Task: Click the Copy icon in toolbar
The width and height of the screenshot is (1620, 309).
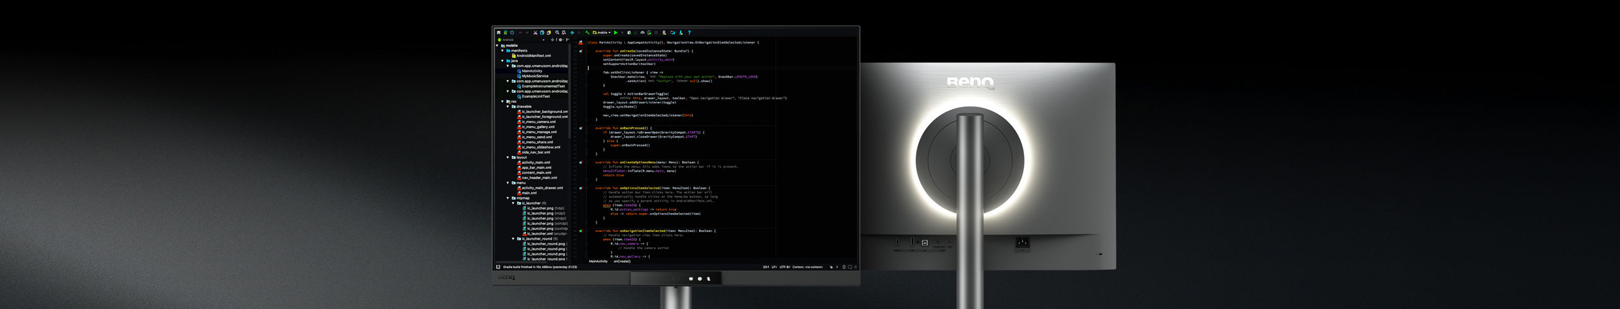Action: [x=542, y=32]
